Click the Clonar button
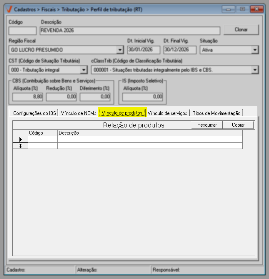Screen dimensions: 269x279 click(x=241, y=30)
